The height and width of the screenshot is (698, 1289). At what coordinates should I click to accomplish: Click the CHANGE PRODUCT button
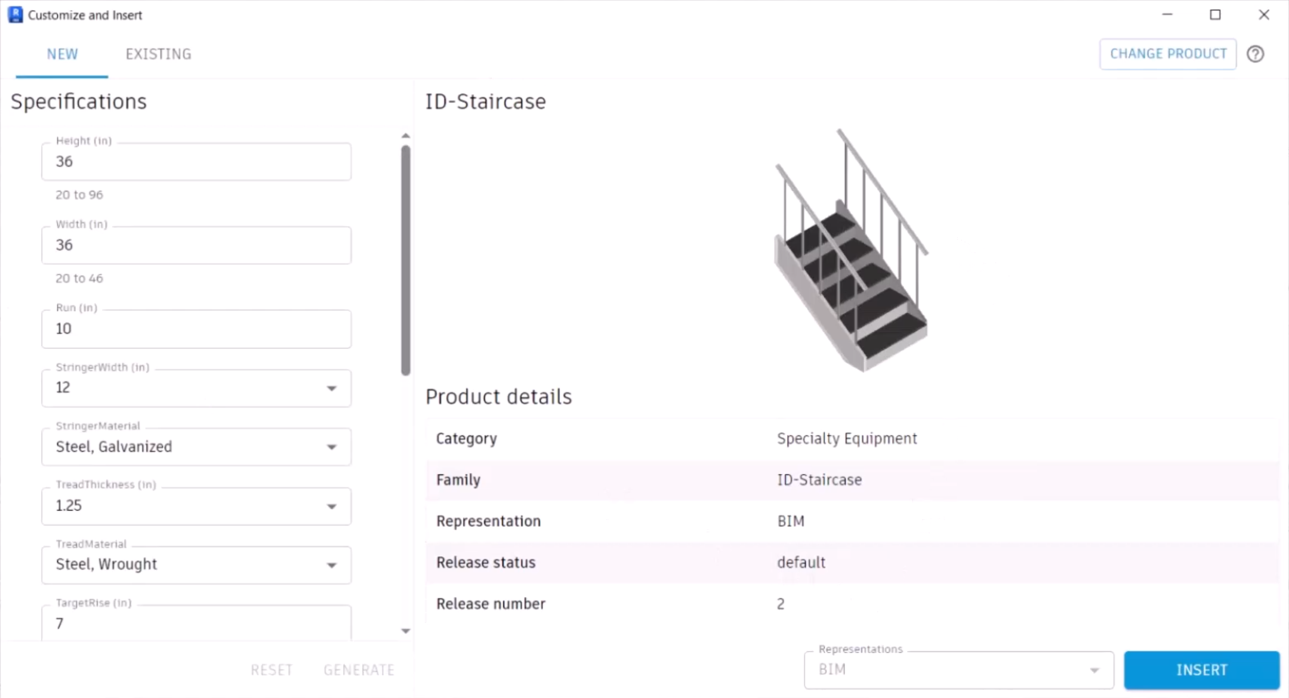click(1168, 54)
